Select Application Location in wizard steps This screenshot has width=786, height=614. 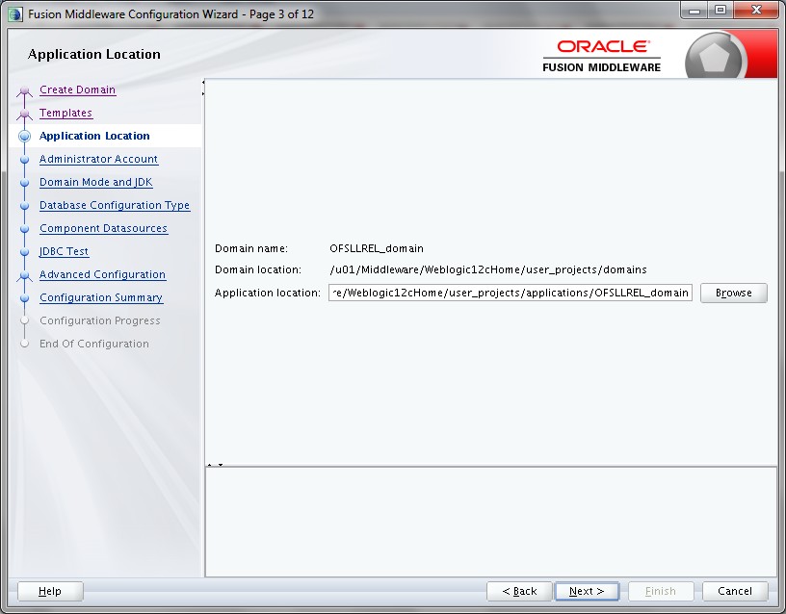pyautogui.click(x=94, y=136)
